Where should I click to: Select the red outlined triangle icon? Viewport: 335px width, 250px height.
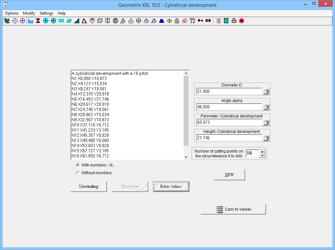[84, 21]
